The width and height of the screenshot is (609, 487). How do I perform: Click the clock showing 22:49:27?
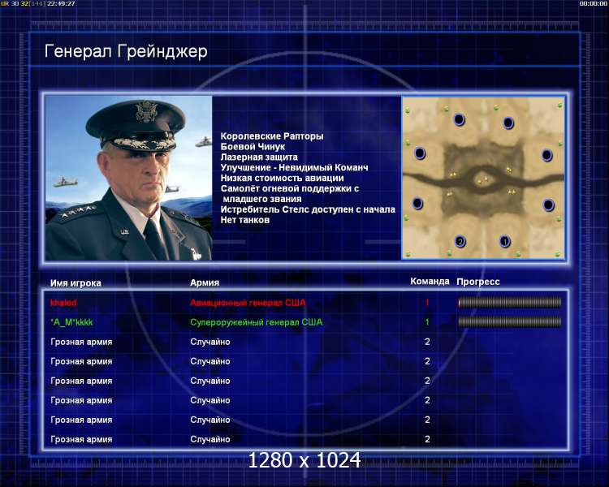61,3
